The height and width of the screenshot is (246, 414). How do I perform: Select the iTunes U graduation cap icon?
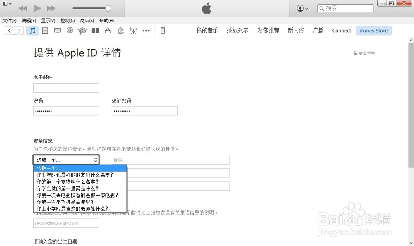tap(82, 31)
